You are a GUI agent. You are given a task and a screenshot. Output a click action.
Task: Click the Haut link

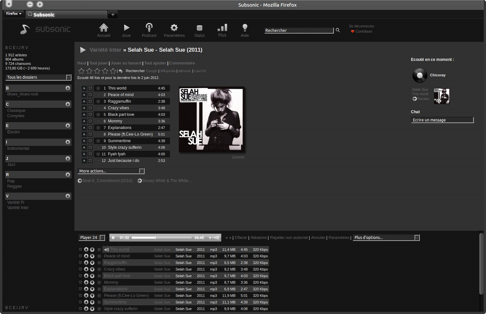(82, 63)
